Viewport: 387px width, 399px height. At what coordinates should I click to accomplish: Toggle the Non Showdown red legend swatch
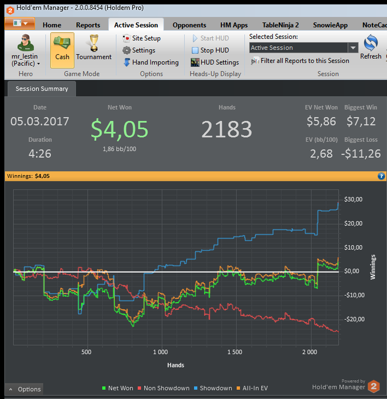click(139, 388)
